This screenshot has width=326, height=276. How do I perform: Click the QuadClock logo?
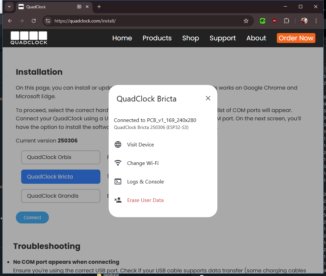tap(29, 38)
